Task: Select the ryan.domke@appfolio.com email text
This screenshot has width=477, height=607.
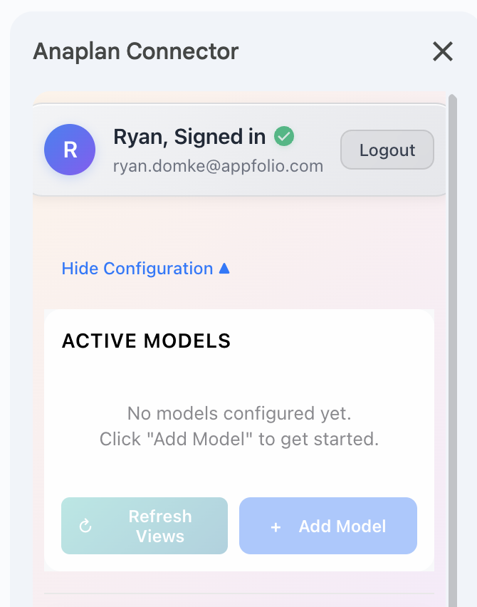Action: [x=218, y=167]
